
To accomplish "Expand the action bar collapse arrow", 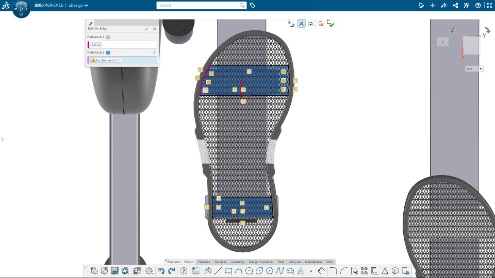I will coord(85,268).
